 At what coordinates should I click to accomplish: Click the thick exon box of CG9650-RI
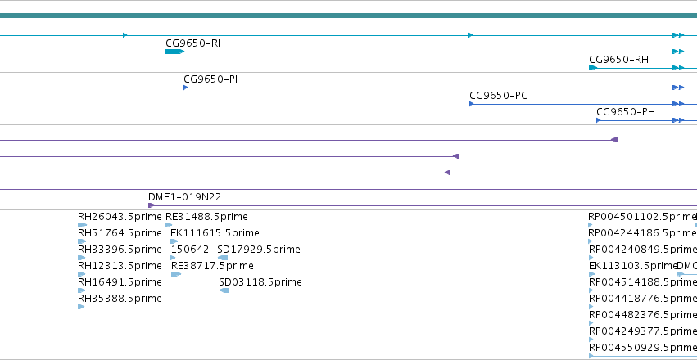click(173, 52)
